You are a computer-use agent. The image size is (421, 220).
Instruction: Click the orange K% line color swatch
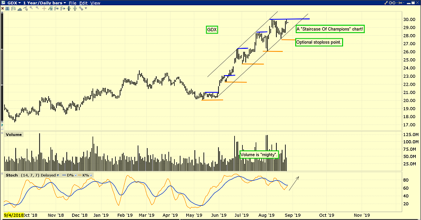(x=79, y=175)
